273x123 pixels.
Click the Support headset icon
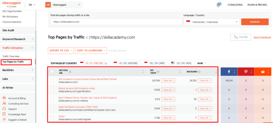tap(4, 109)
